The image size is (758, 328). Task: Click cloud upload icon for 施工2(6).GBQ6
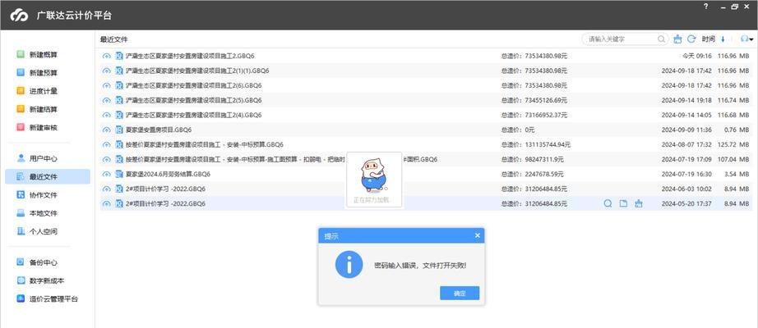click(106, 85)
